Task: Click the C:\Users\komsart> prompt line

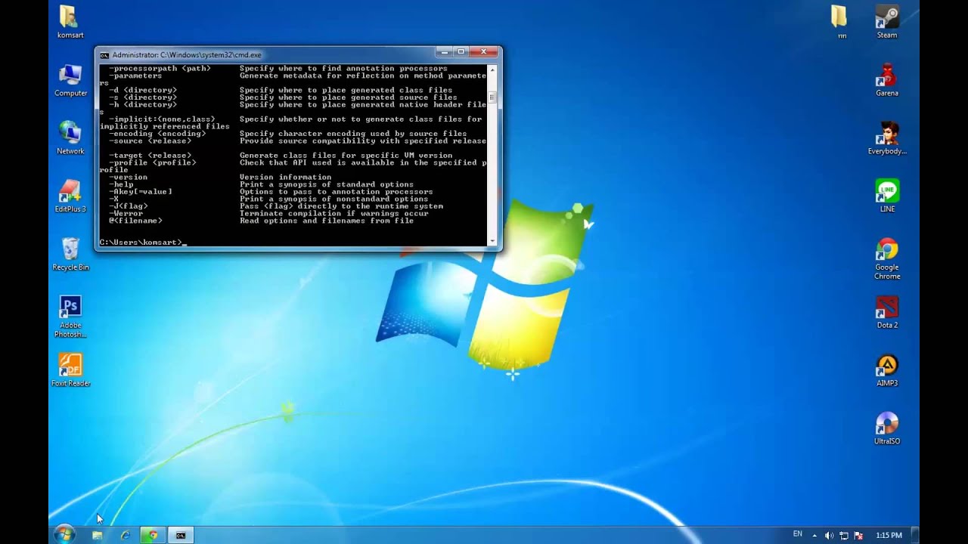Action: coord(142,243)
